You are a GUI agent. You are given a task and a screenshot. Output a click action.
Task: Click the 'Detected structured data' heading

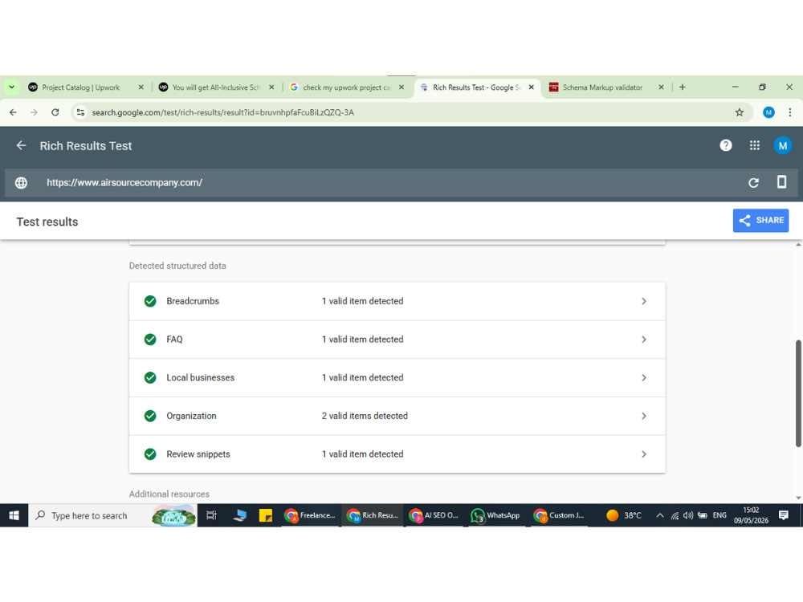click(x=177, y=266)
